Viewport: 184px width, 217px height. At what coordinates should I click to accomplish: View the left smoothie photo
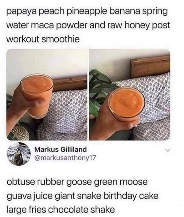pos(47,95)
